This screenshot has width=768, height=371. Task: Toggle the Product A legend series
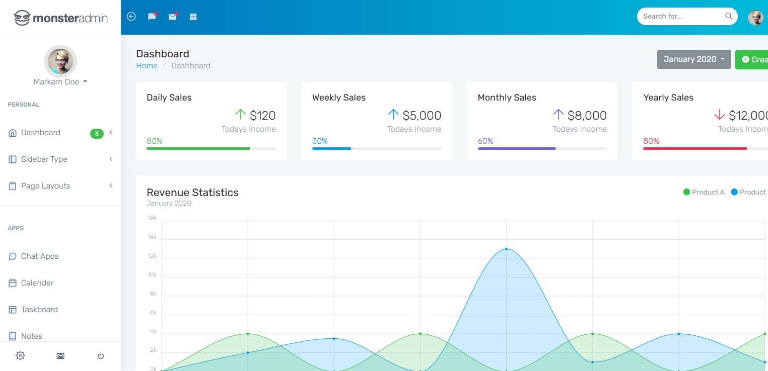[x=704, y=192]
